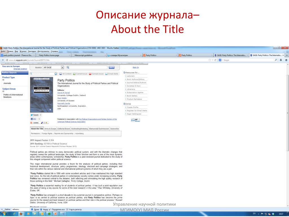
Task: Open the Current Issue icon link
Action: [80, 74]
